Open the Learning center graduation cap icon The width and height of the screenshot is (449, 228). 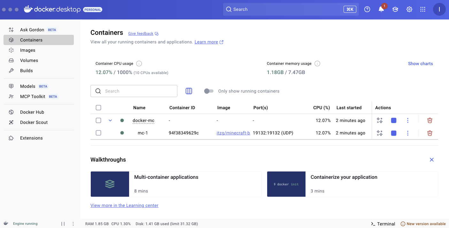(x=395, y=10)
